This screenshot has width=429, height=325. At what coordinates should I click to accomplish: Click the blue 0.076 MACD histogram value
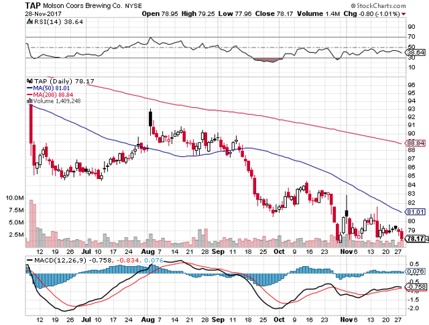pos(153,260)
